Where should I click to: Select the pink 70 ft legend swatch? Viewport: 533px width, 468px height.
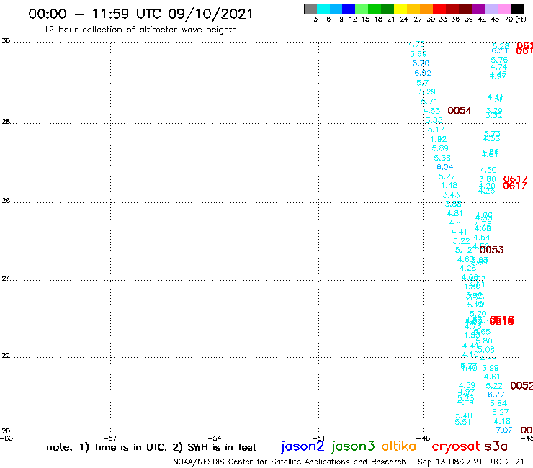[503, 9]
